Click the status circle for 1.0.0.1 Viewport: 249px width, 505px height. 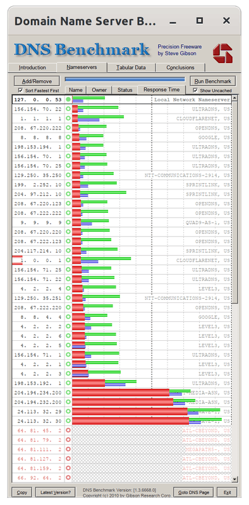tap(68, 260)
